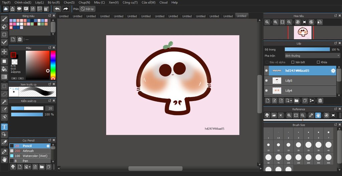Toggle Bảo vệ alpha checkbox
The image size is (342, 176).
267,62
